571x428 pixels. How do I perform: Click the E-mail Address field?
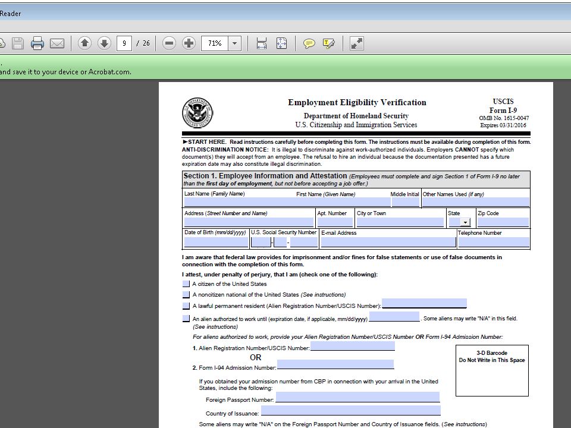click(388, 242)
